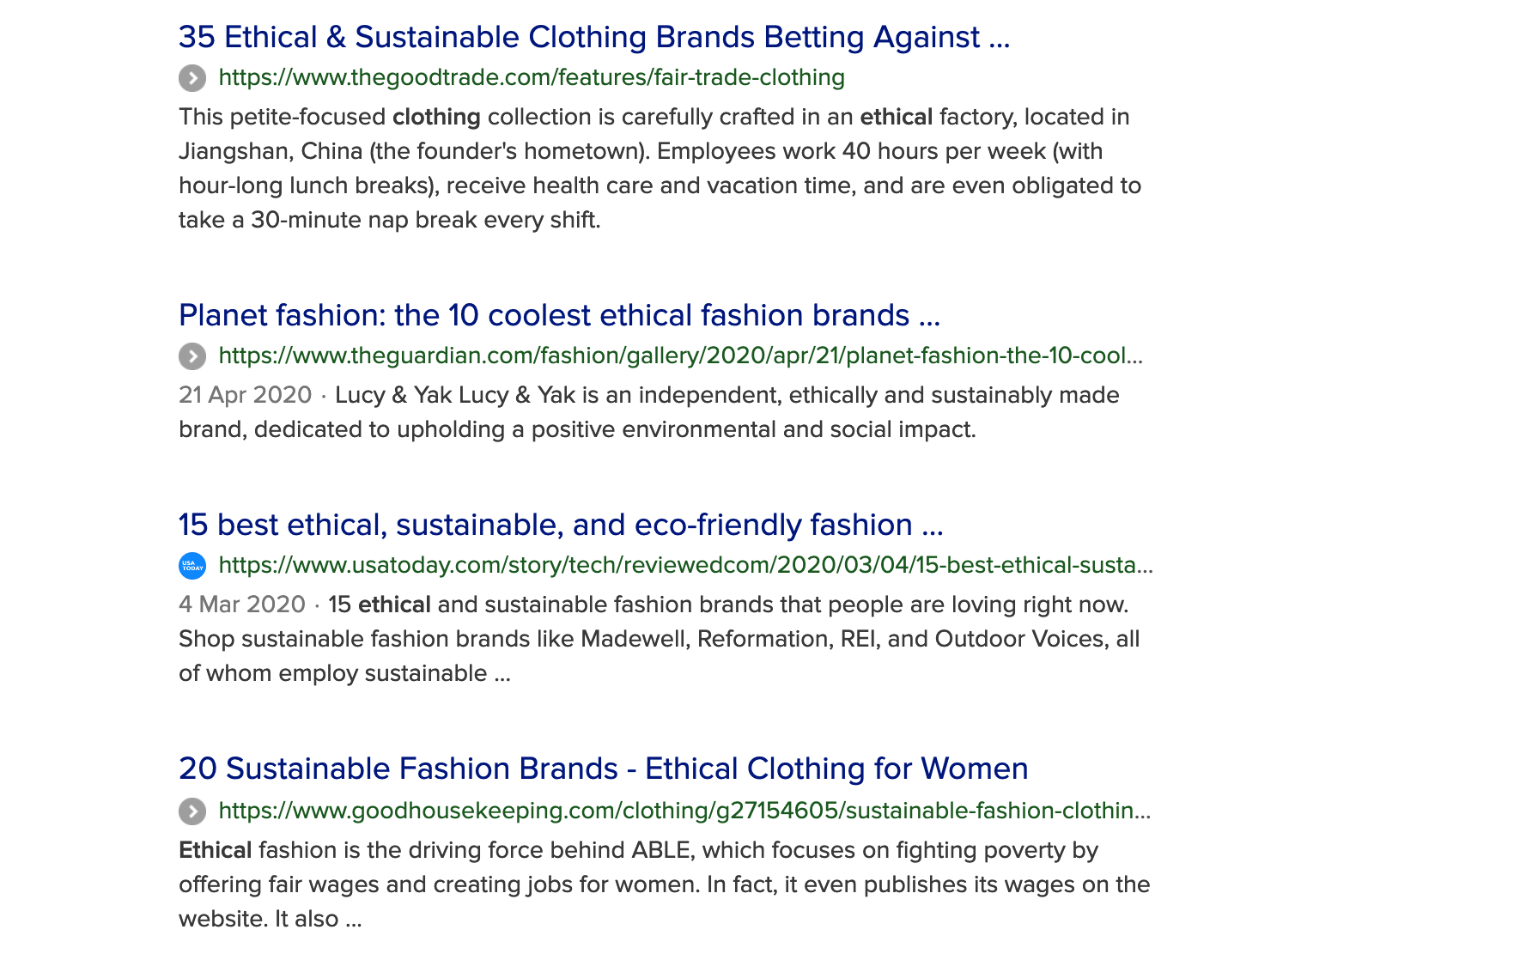Click the "4 Mar 2020" date text
The image size is (1526, 954).
pyautogui.click(x=241, y=605)
